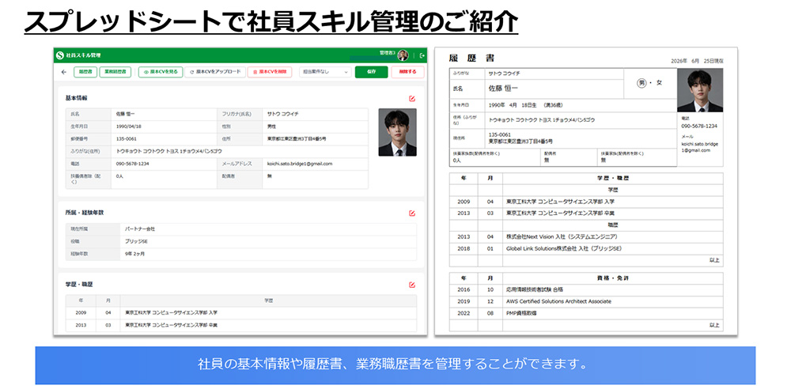
Task: Open the admin avatar in header
Action: point(403,55)
